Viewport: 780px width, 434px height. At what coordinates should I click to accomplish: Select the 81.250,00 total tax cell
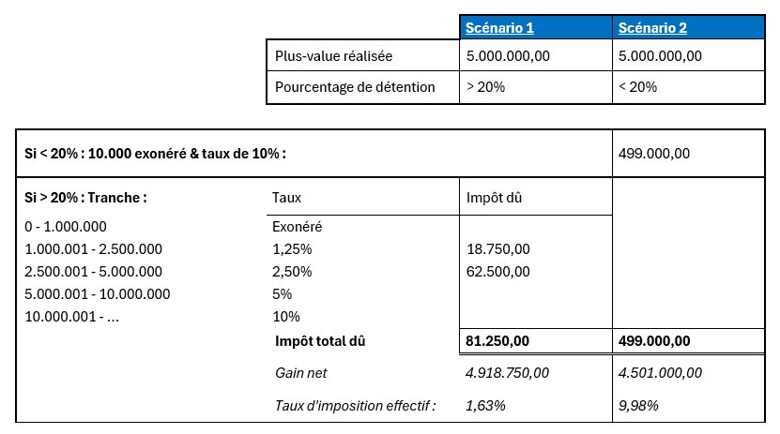498,341
